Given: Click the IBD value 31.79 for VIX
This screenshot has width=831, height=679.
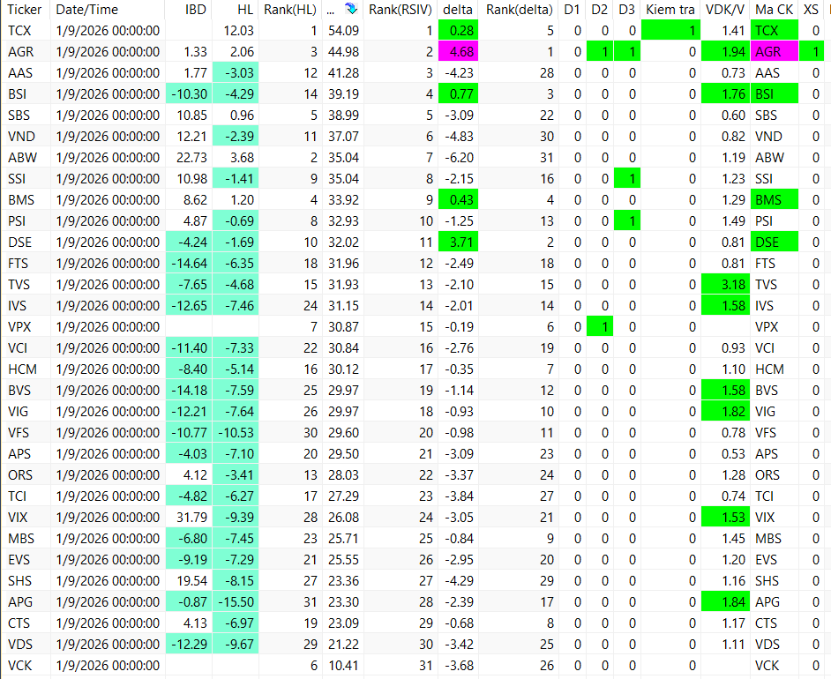Looking at the screenshot, I should click(191, 518).
